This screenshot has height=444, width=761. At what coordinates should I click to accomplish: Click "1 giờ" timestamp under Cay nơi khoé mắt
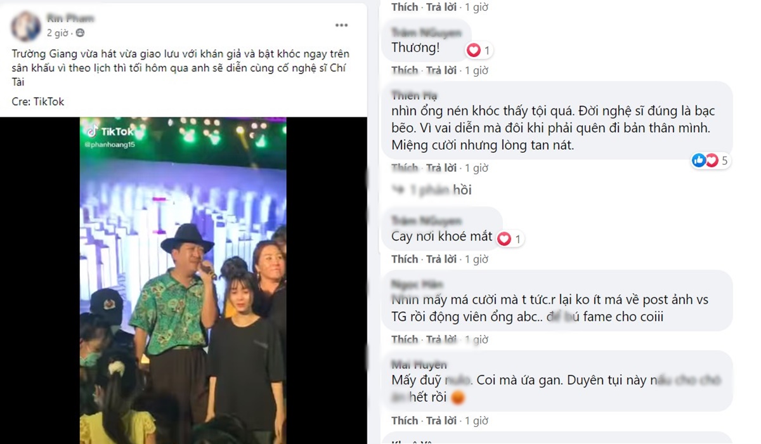coord(476,259)
